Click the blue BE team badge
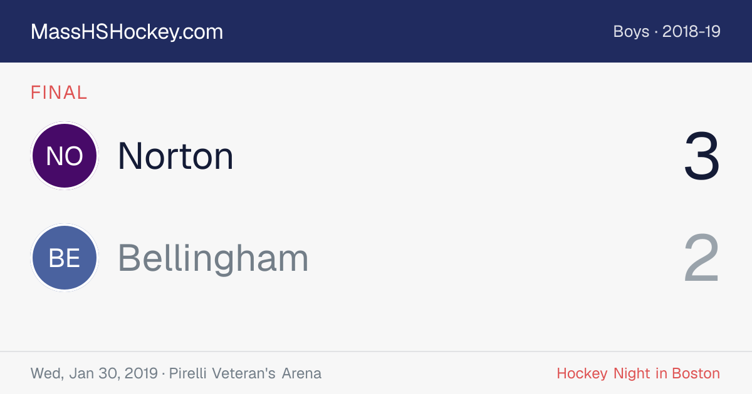 click(65, 258)
